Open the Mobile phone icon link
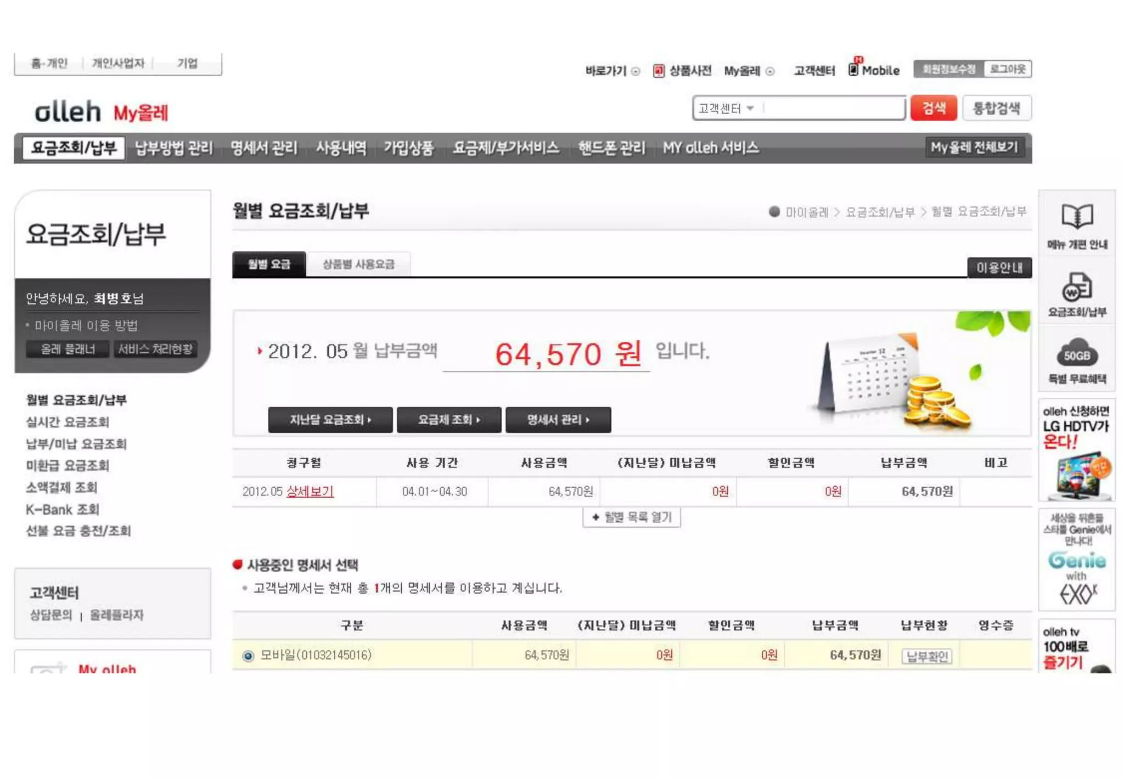The height and width of the screenshot is (778, 1124). pos(853,70)
